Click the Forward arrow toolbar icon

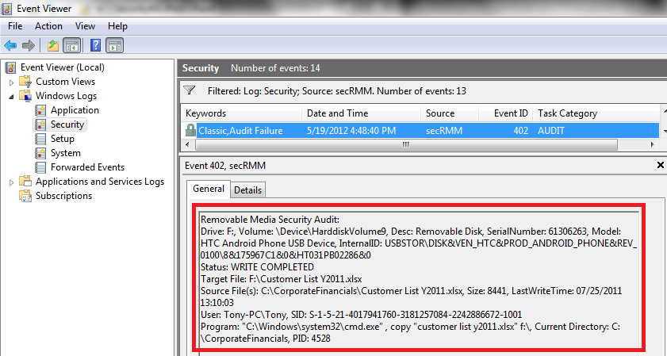click(x=29, y=45)
